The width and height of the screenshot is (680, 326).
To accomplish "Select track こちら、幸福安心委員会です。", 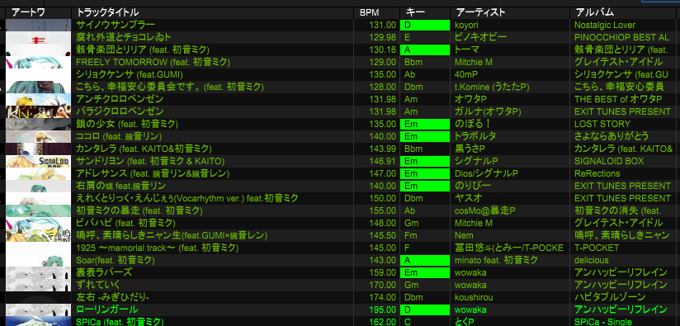I will pos(169,87).
